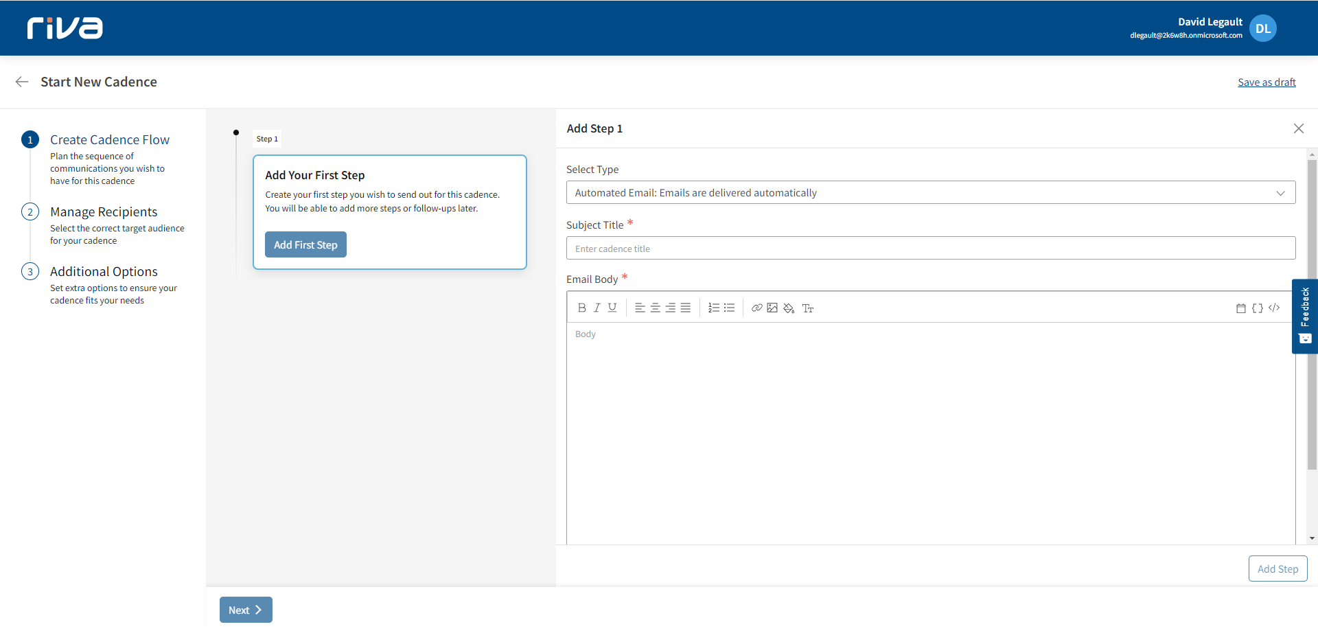Open the fill color picker
Screen dimensions: 1318x631
789,308
